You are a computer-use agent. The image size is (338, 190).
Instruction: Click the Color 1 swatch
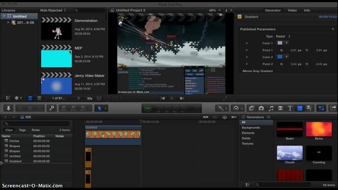pos(280,43)
